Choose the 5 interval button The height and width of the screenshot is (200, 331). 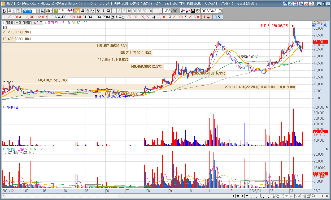pyautogui.click(x=124, y=11)
